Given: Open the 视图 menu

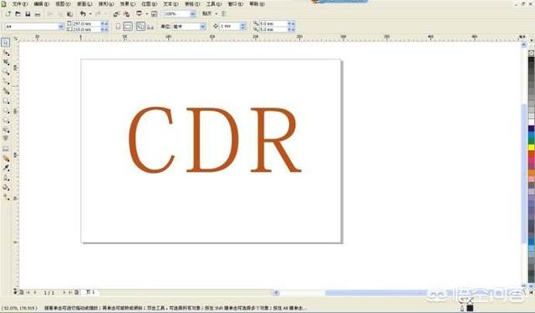Looking at the screenshot, I should click(63, 4).
